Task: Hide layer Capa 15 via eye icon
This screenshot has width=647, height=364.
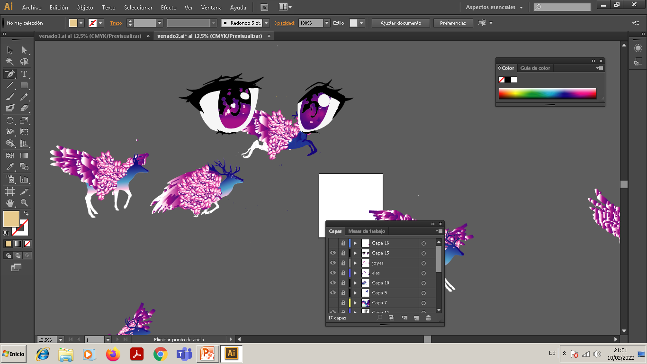Action: [333, 253]
